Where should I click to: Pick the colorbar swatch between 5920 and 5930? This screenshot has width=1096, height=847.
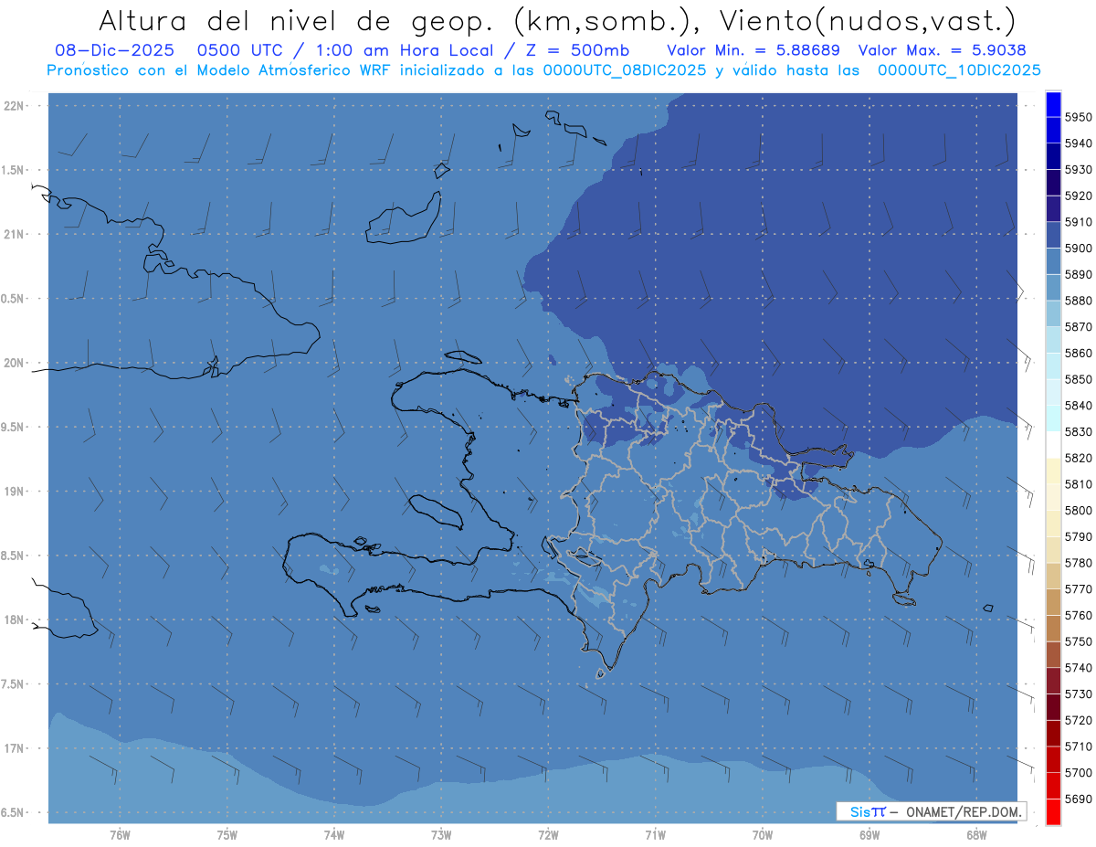coord(1053,183)
